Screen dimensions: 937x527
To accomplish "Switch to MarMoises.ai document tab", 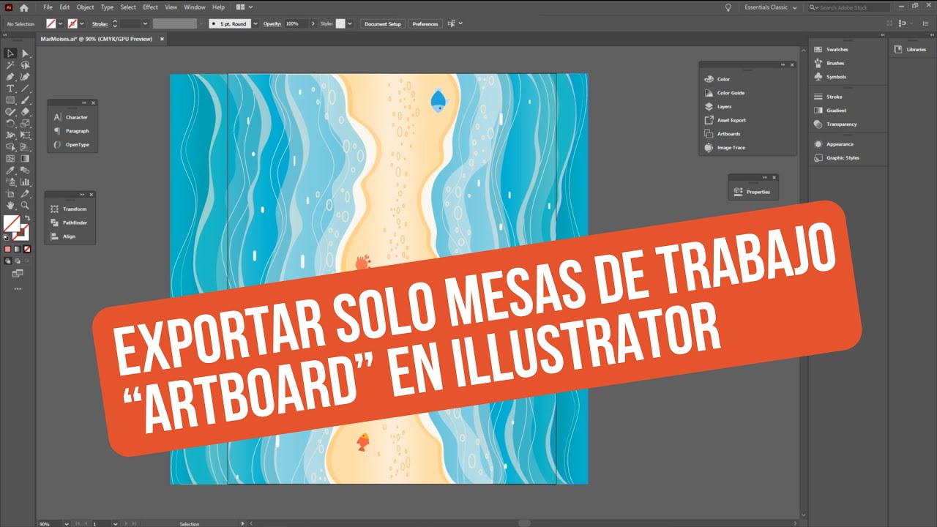I will click(x=96, y=39).
